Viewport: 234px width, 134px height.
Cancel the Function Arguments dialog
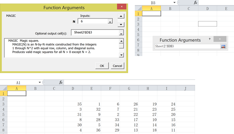point(117,66)
